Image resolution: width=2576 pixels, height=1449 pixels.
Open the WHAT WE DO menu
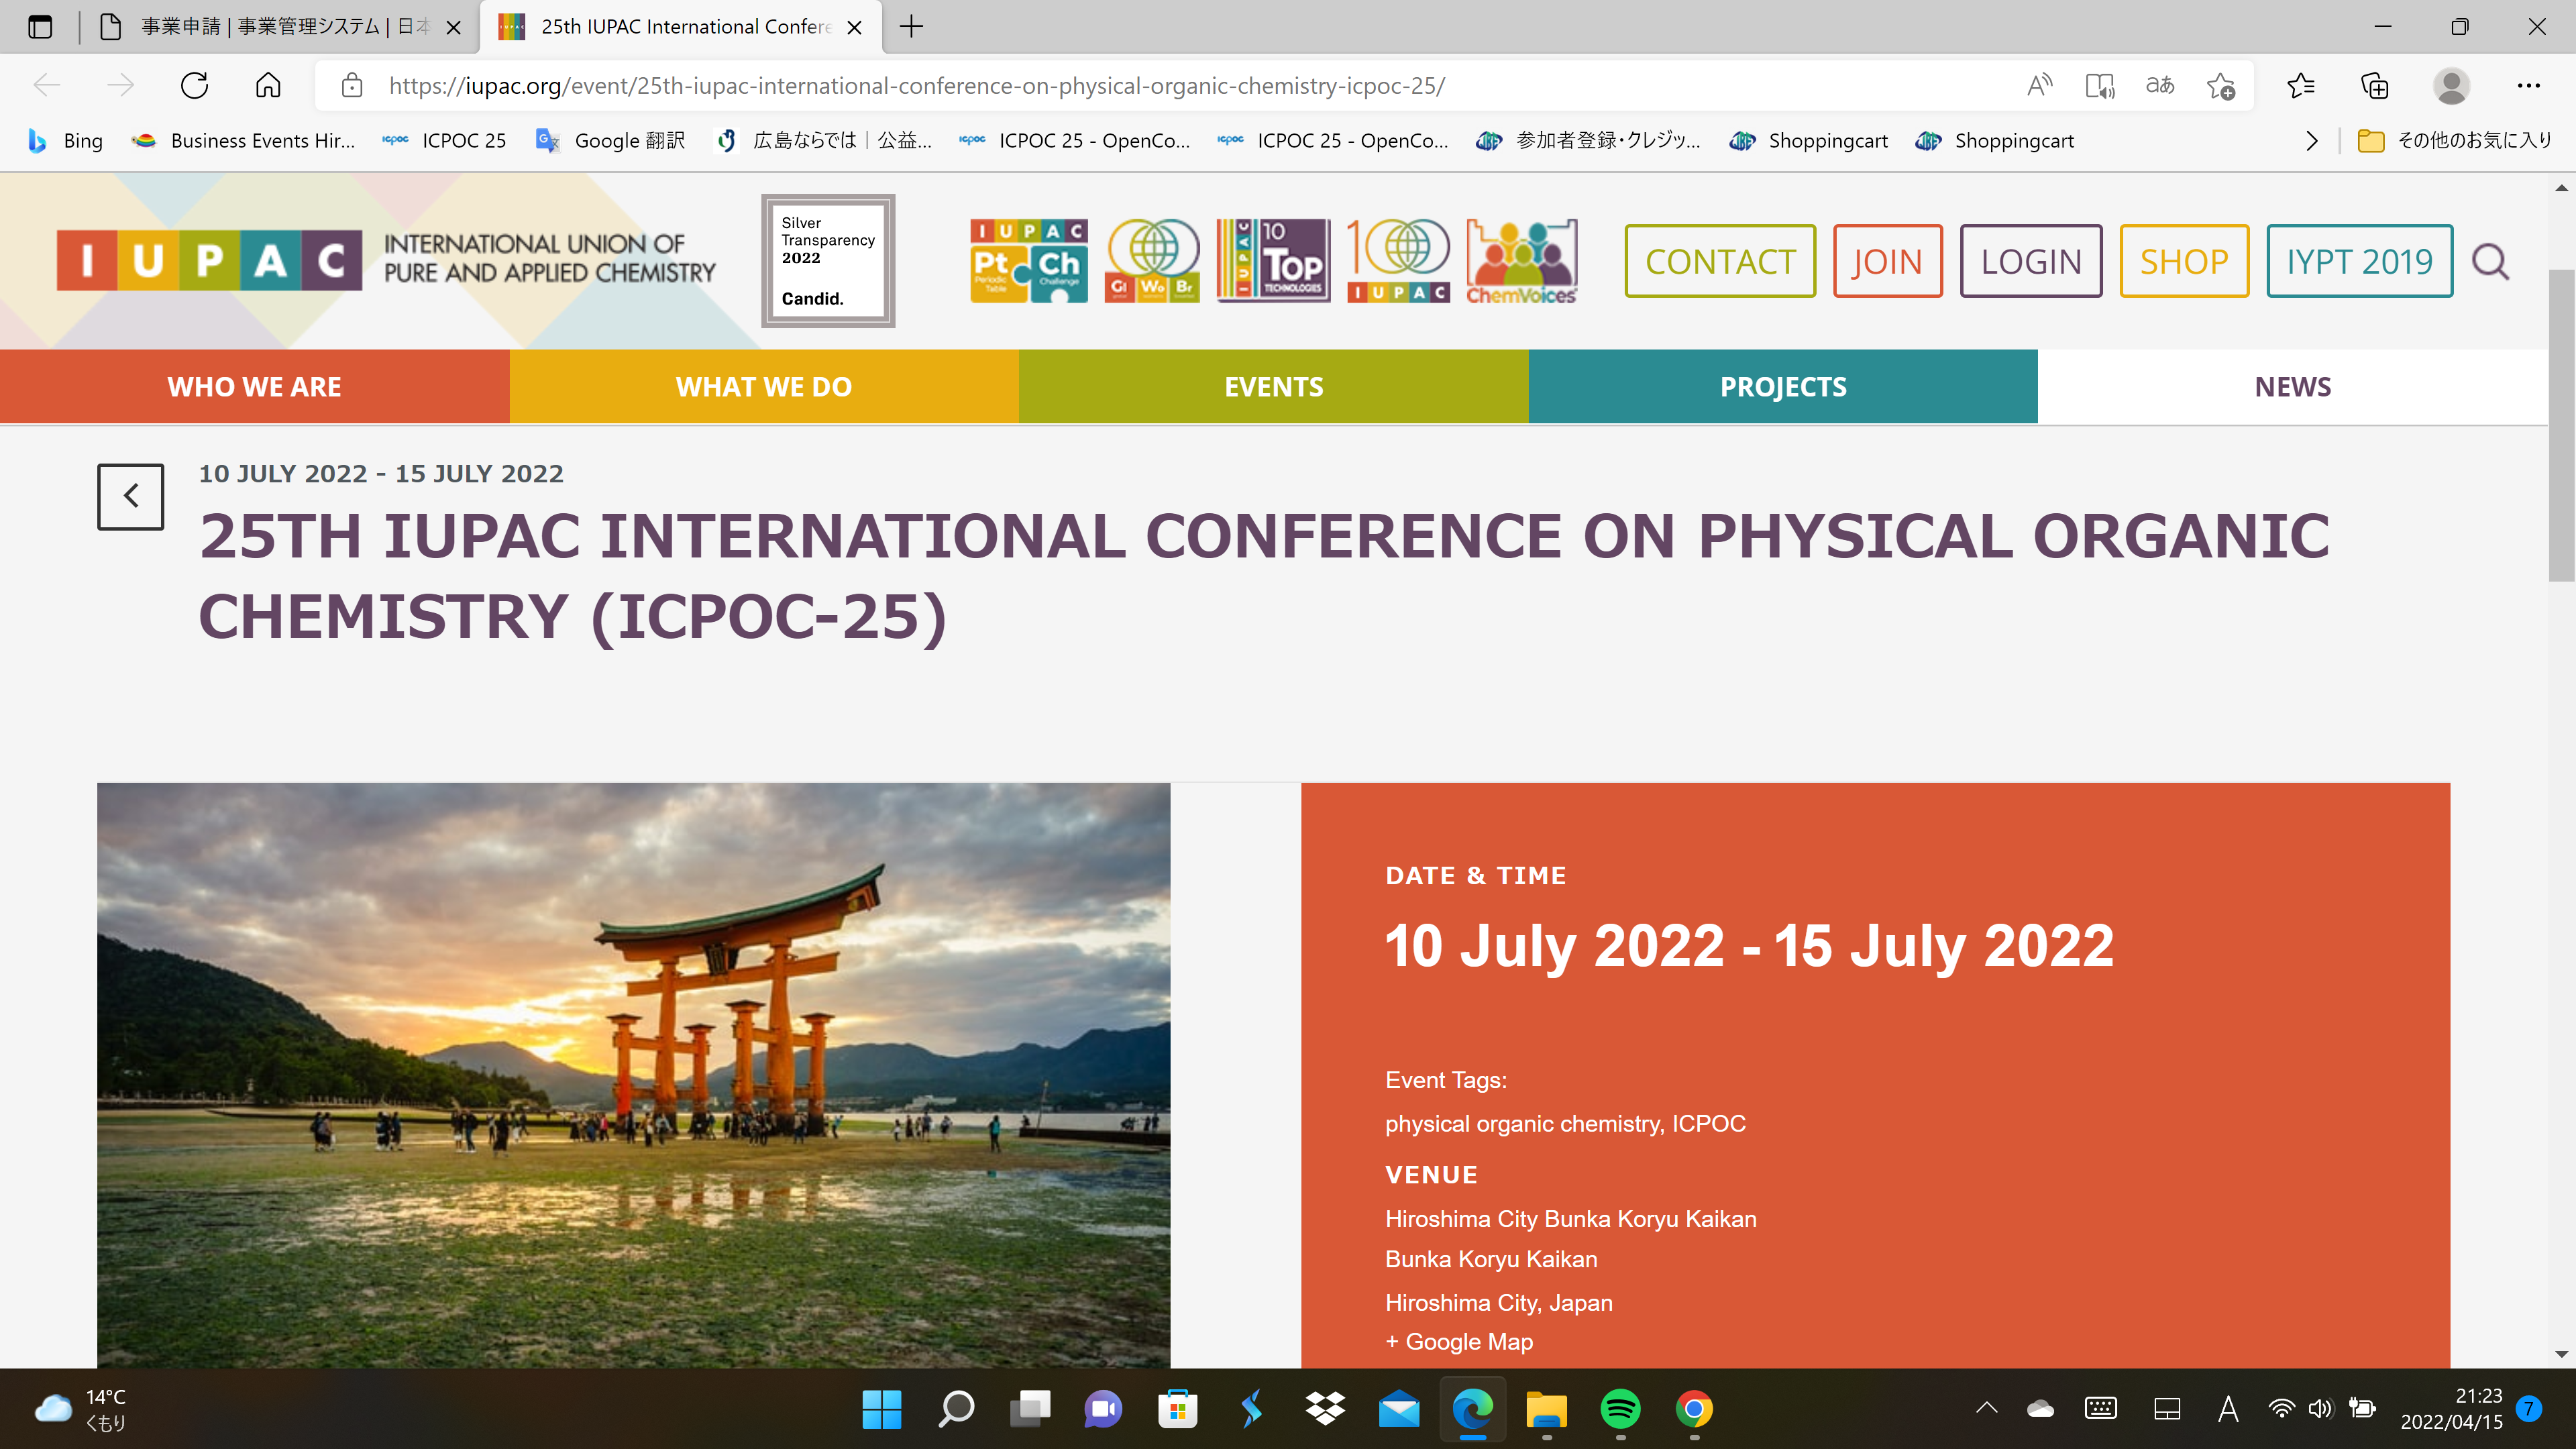pyautogui.click(x=764, y=386)
